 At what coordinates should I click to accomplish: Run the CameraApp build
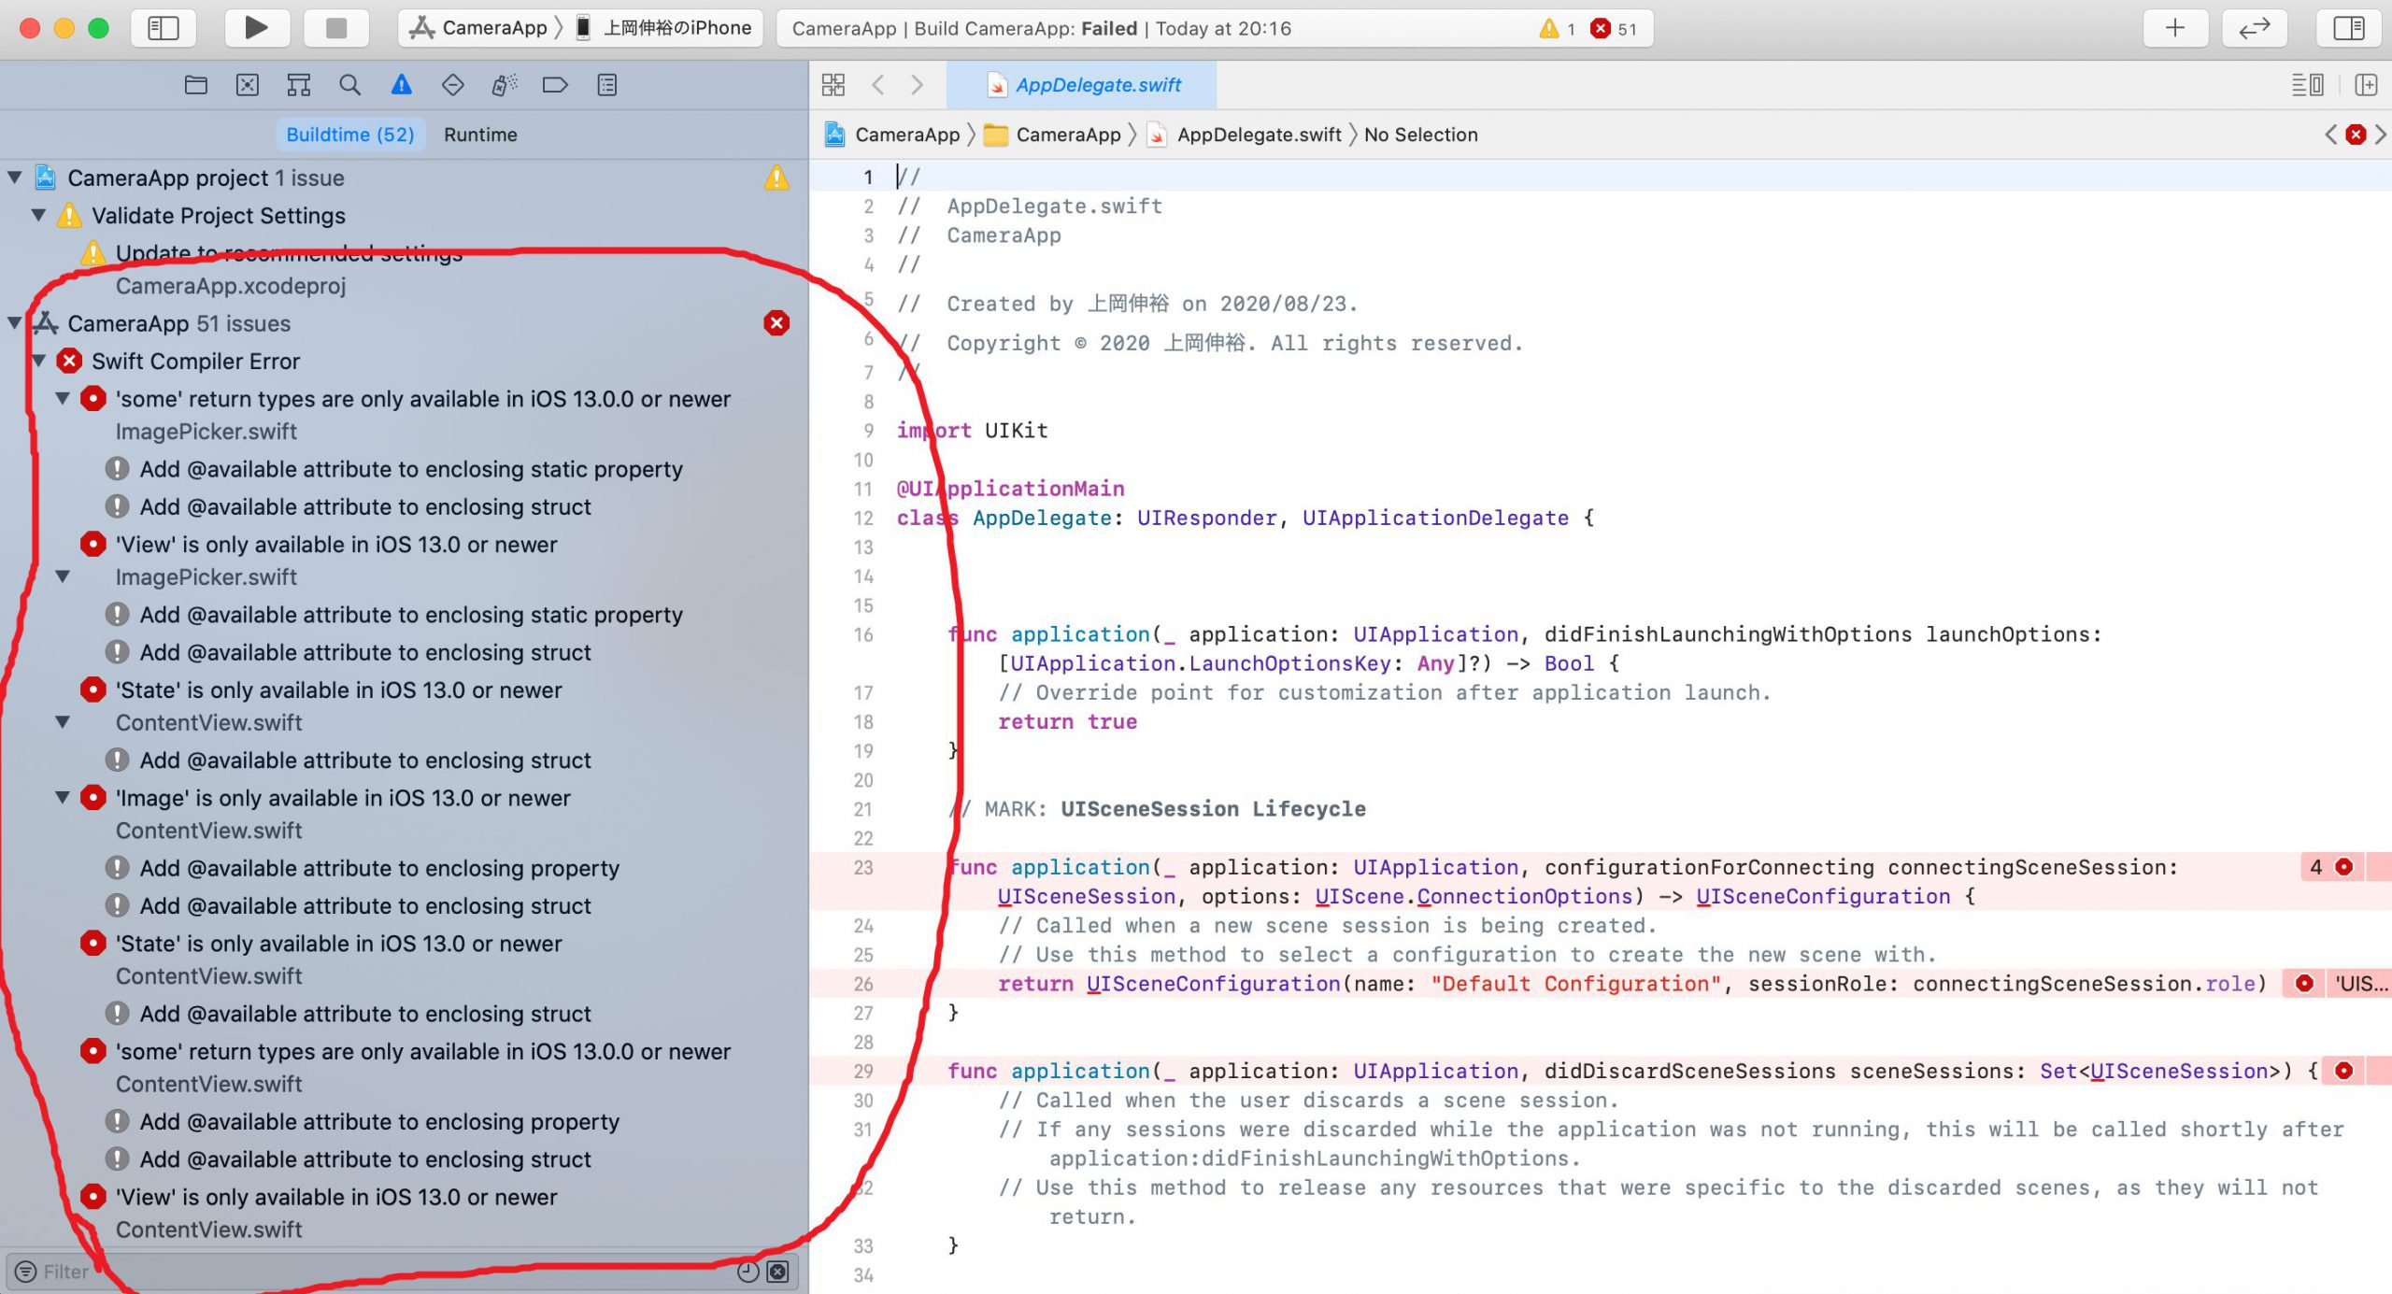[x=256, y=28]
